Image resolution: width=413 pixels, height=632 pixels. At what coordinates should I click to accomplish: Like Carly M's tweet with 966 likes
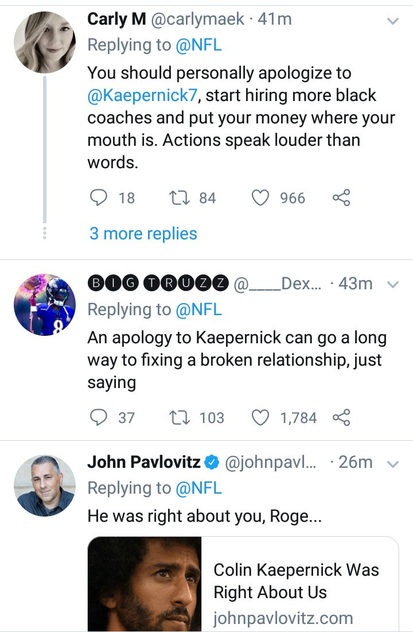[x=260, y=198]
